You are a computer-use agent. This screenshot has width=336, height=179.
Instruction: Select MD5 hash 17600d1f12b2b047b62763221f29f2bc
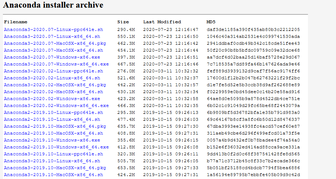(253, 78)
